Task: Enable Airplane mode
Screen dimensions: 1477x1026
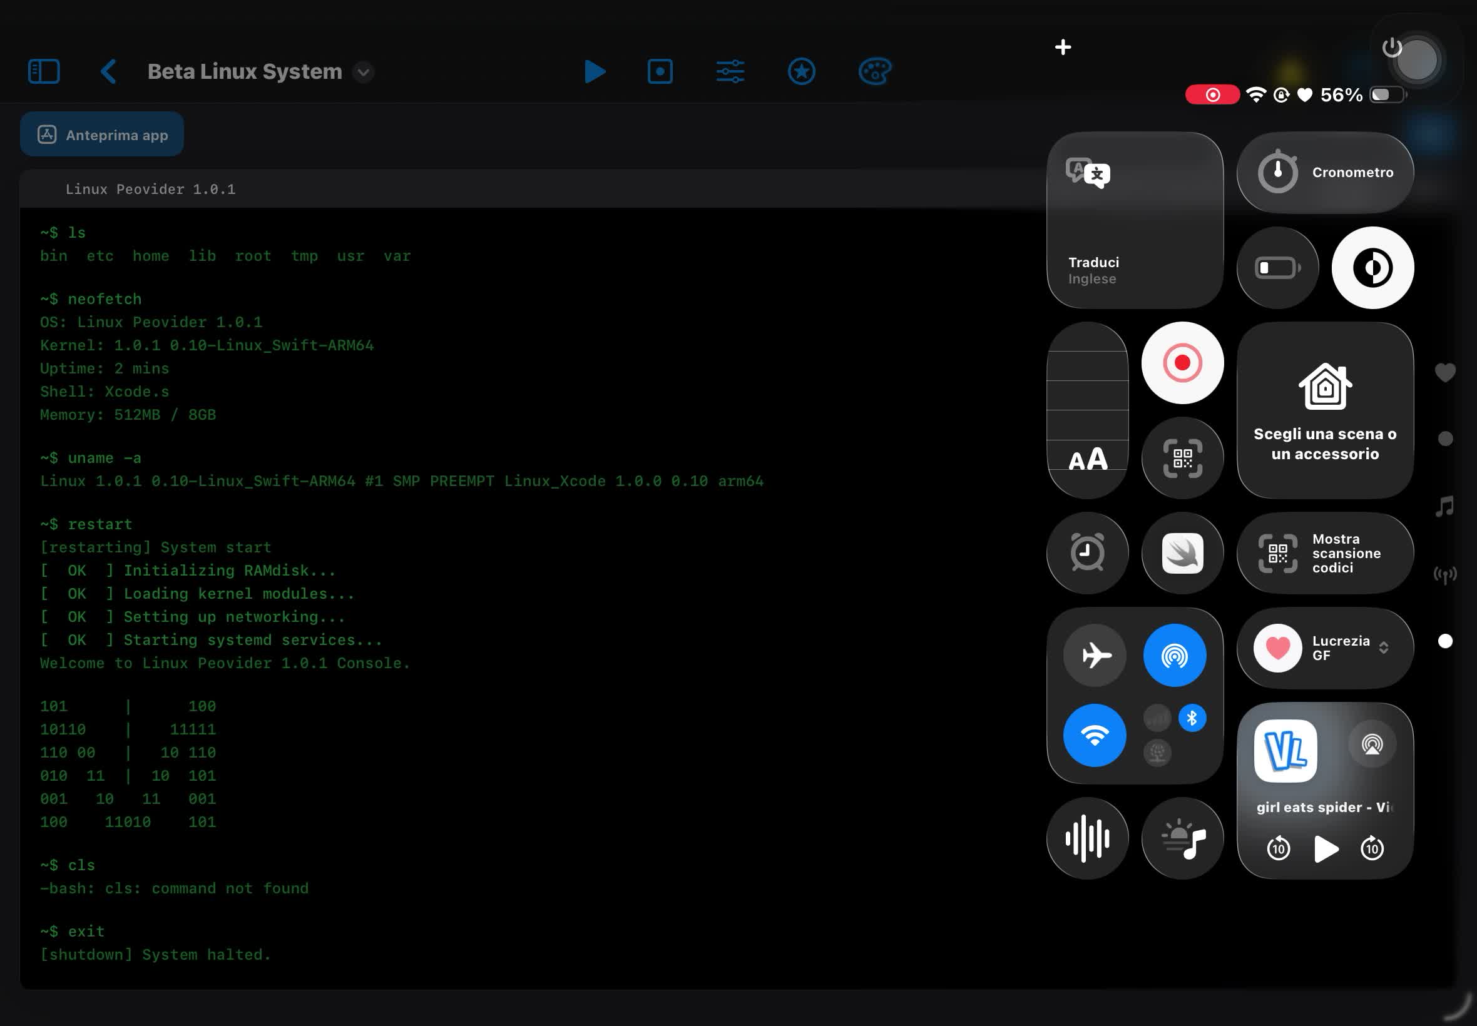Action: click(x=1095, y=654)
